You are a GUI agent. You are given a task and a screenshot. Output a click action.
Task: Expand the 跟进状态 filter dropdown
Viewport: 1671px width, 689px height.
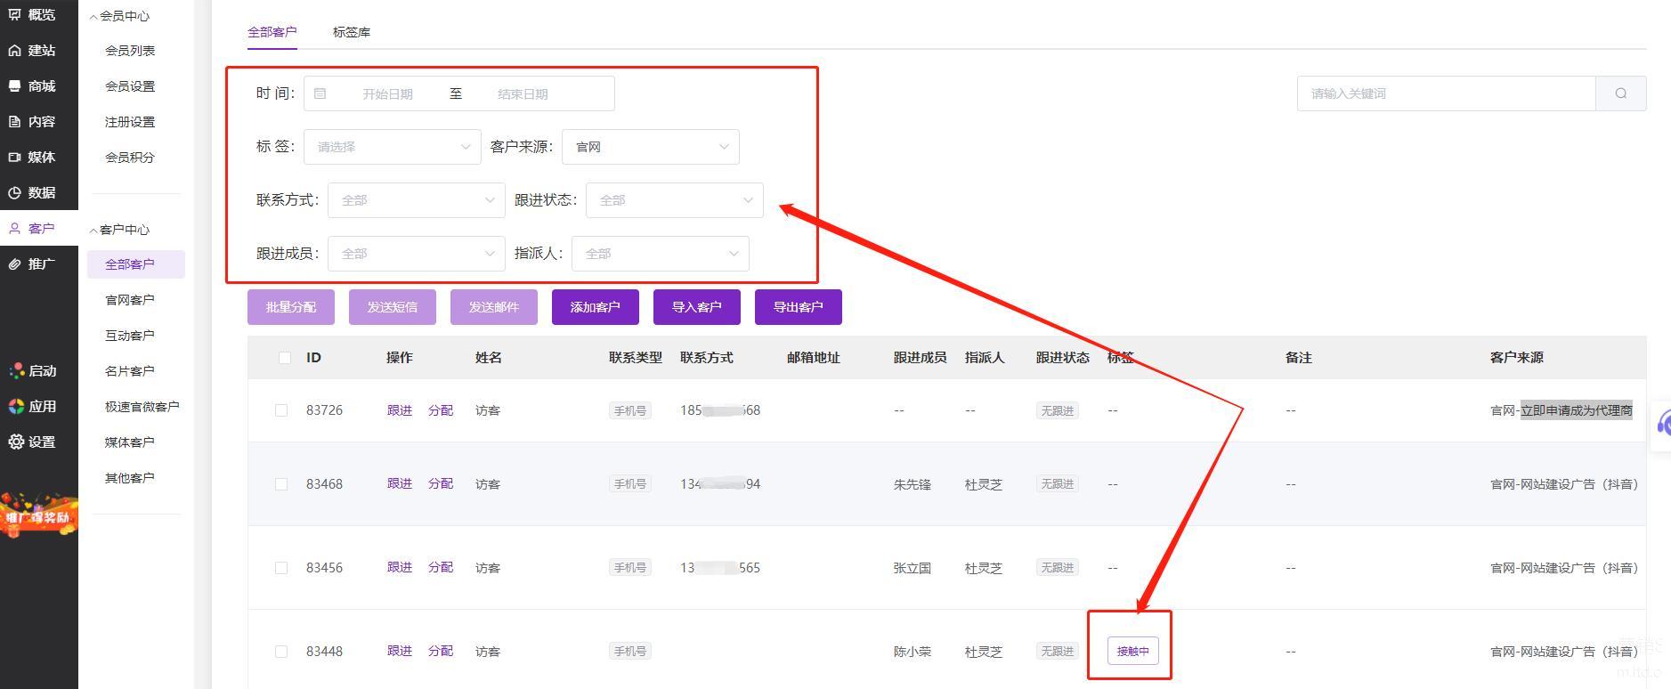[674, 200]
